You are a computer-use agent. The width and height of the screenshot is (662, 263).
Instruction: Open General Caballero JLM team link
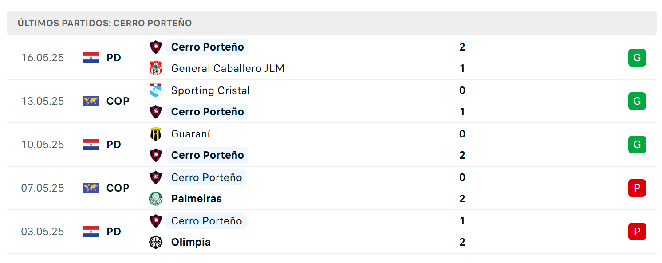[x=228, y=68]
